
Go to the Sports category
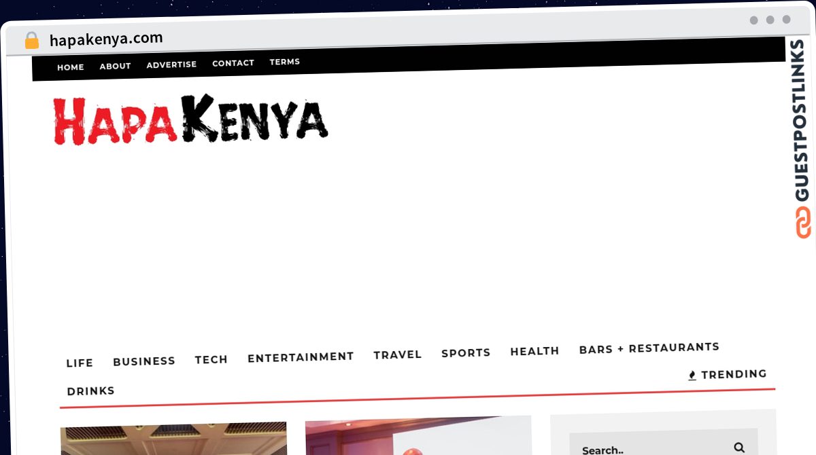466,353
